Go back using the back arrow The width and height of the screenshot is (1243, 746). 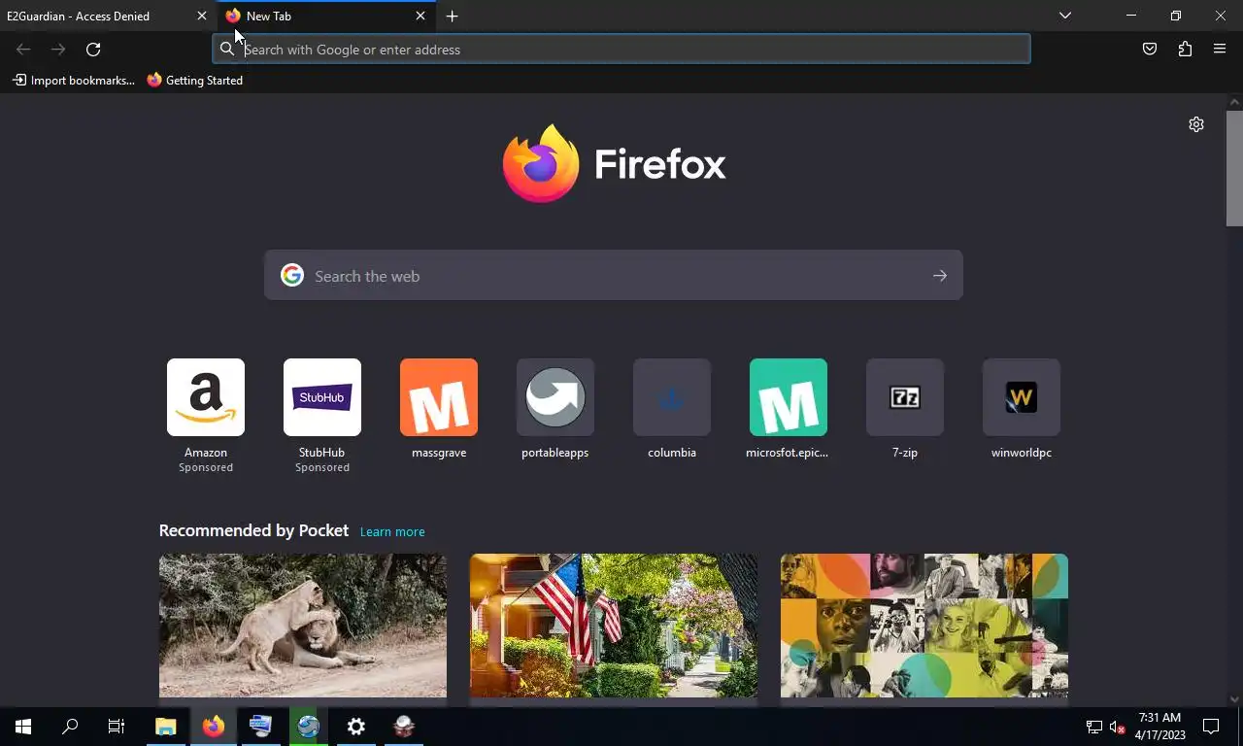coord(23,50)
